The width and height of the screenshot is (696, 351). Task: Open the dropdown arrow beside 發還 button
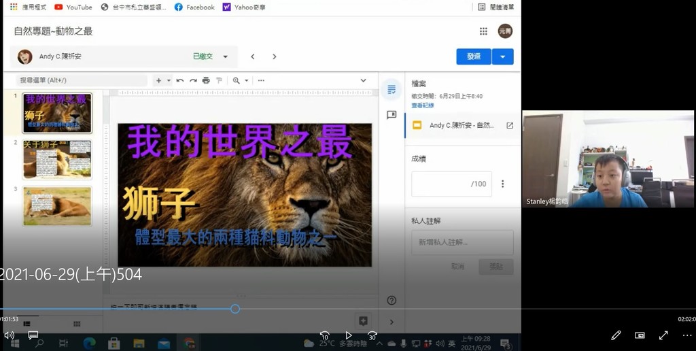pos(502,56)
